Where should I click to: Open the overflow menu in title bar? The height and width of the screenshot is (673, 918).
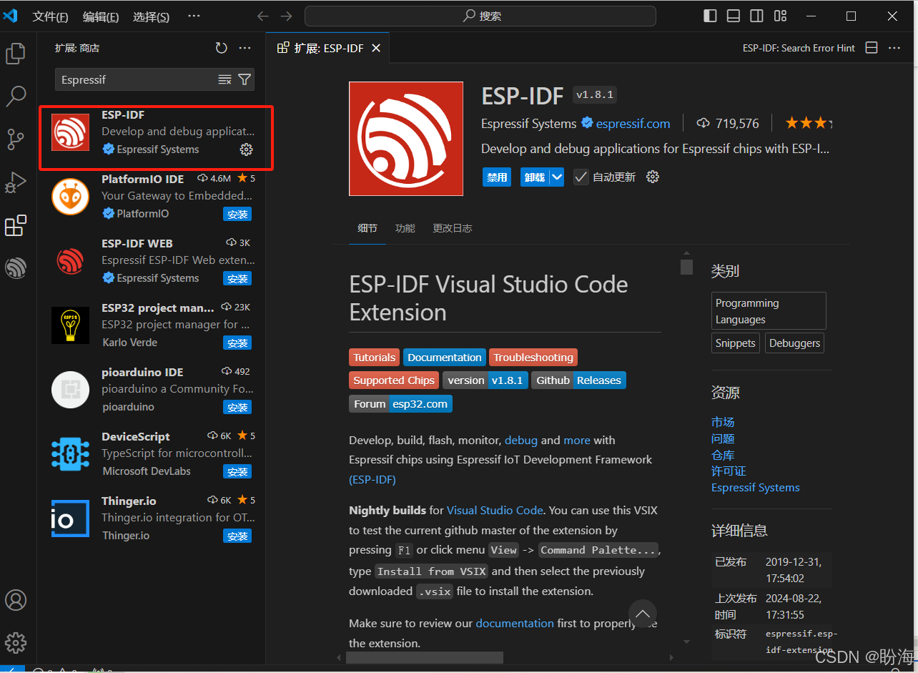coord(194,16)
